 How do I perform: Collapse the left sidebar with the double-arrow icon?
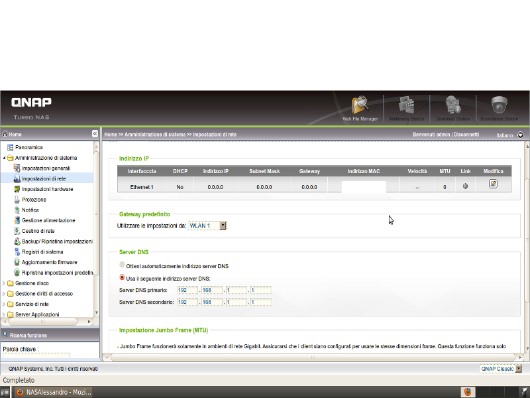[95, 134]
